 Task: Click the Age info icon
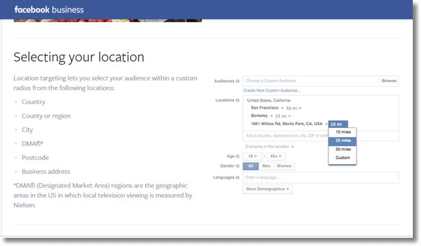pos(238,156)
